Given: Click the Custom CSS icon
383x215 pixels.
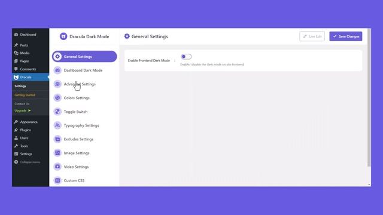Looking at the screenshot, I should pyautogui.click(x=57, y=180).
